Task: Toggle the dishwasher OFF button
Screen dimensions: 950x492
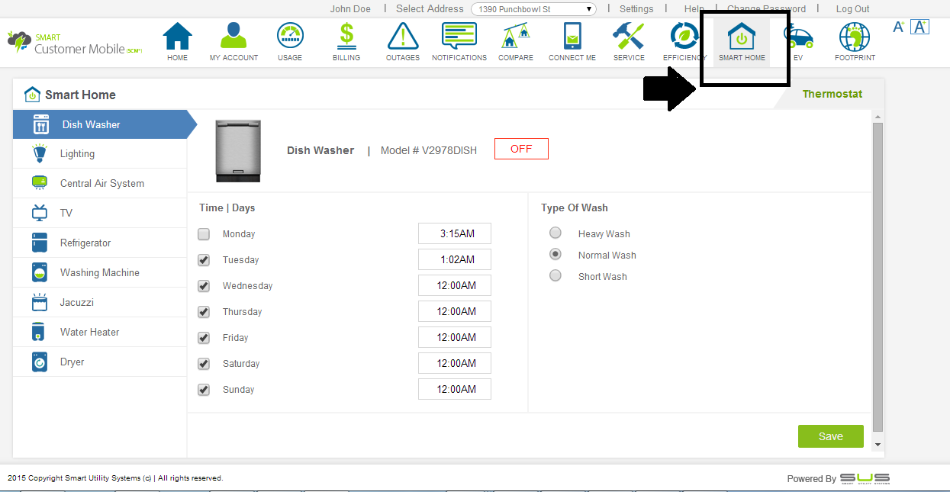Action: pos(521,149)
